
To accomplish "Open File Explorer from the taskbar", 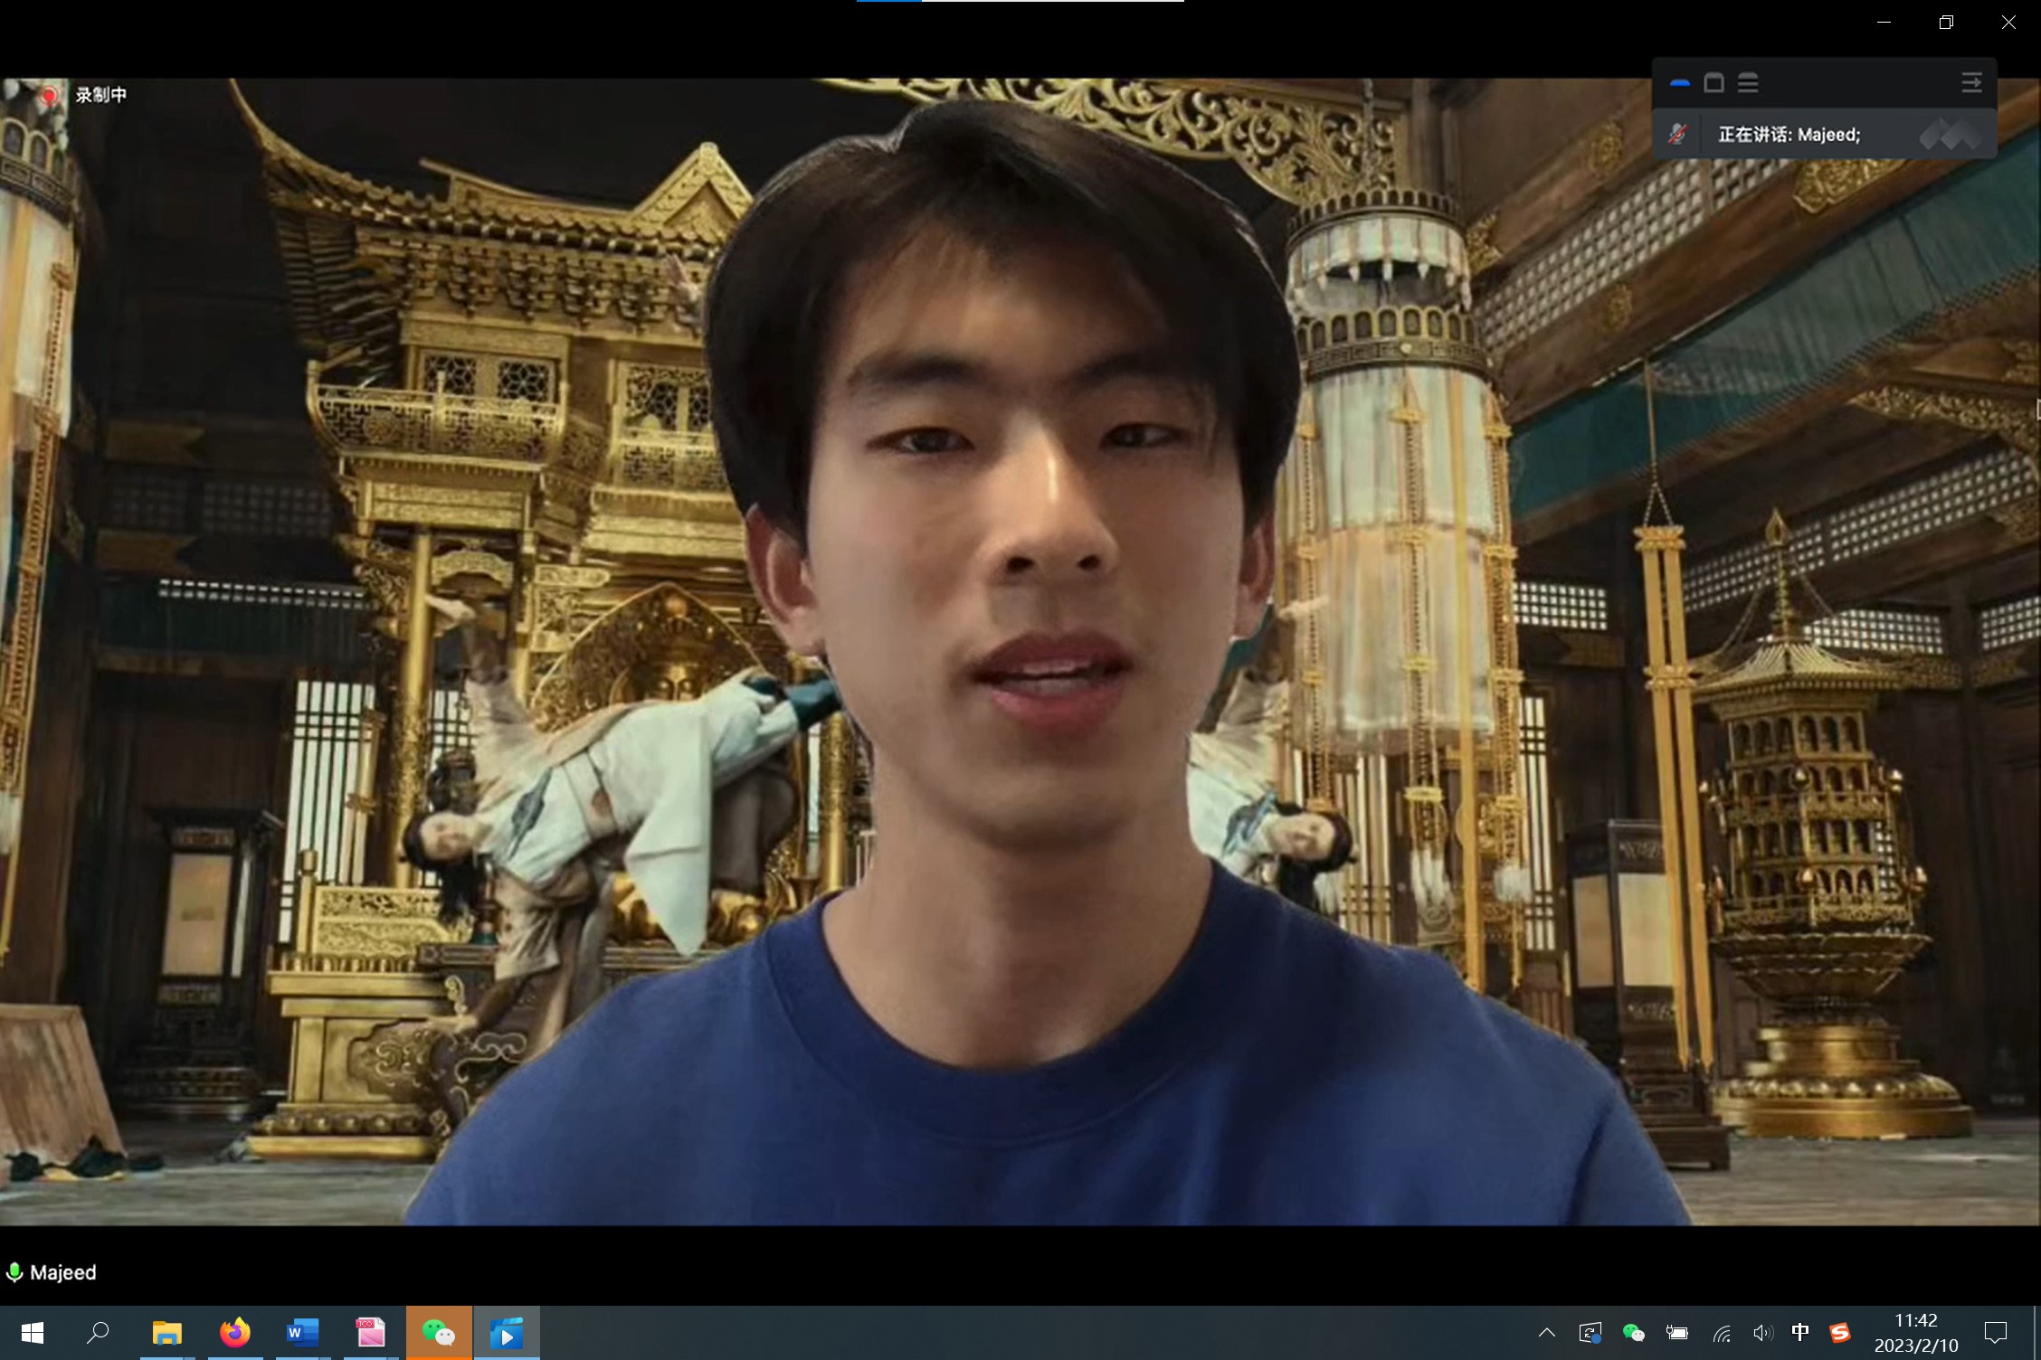I will pos(167,1333).
